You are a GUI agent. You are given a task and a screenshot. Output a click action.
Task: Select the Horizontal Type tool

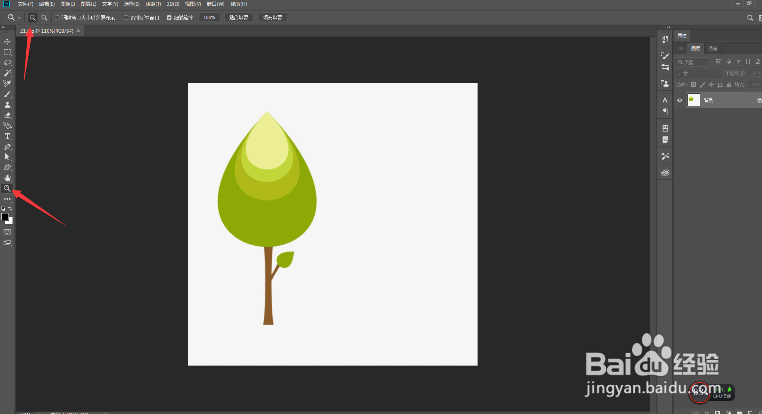click(x=7, y=136)
